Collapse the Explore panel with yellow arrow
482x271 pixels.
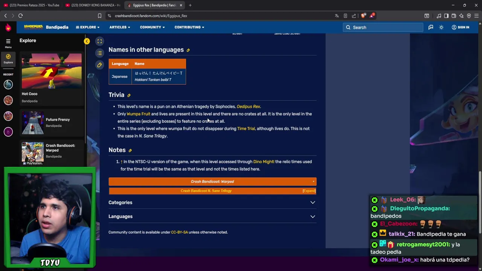pyautogui.click(x=87, y=41)
